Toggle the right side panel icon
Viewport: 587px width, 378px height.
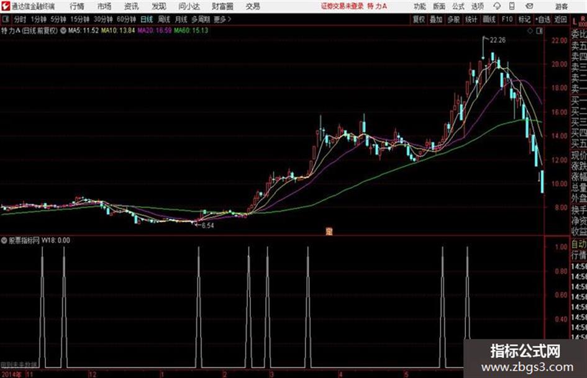pos(539,31)
